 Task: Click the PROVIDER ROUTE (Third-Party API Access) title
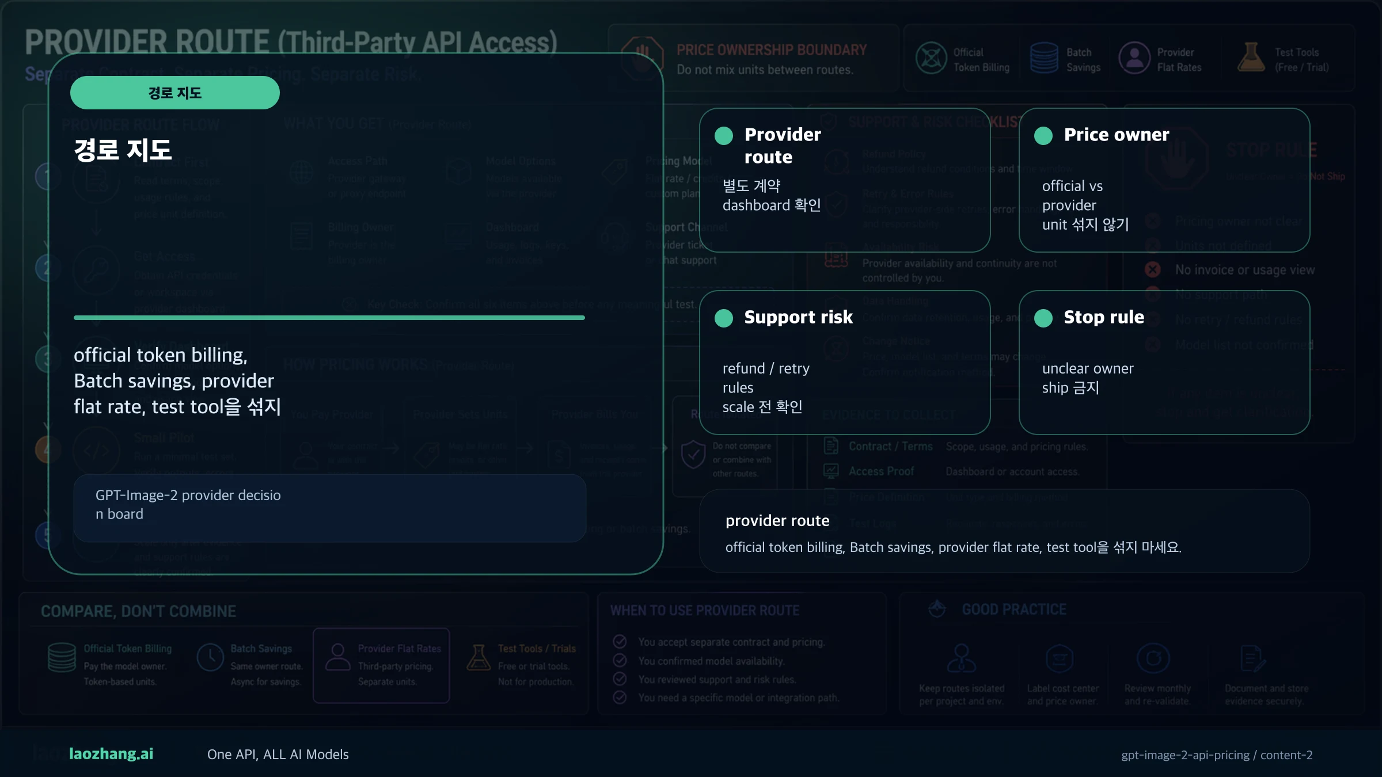[291, 42]
